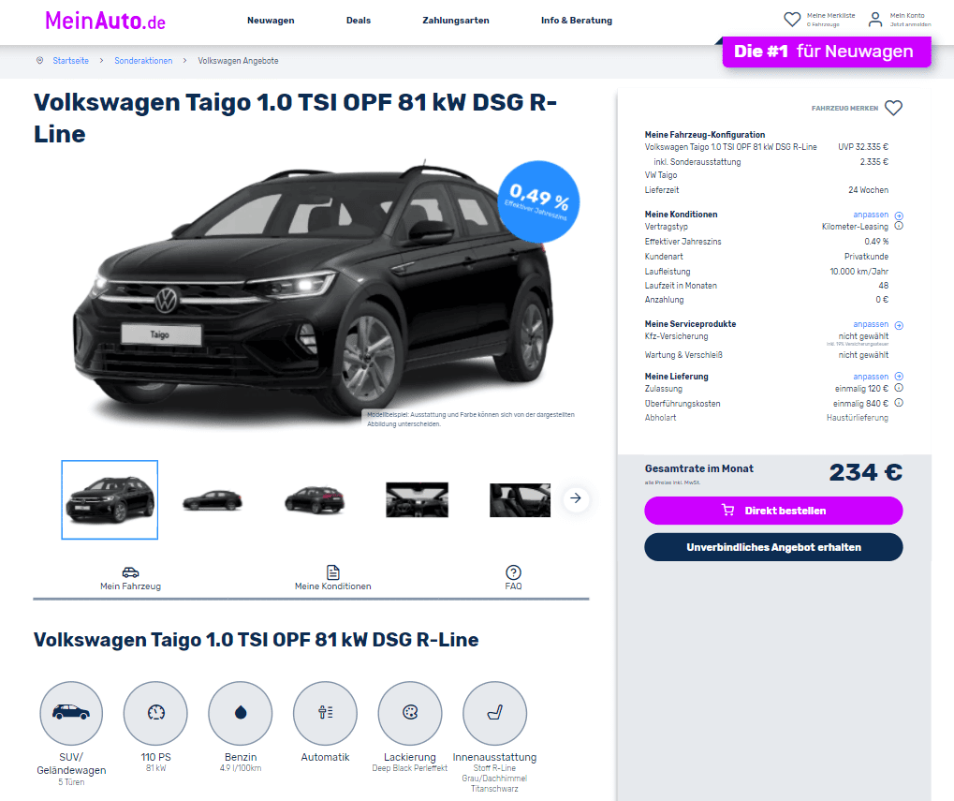Show next gallery images with arrow
Image resolution: width=954 pixels, height=801 pixels.
click(576, 498)
